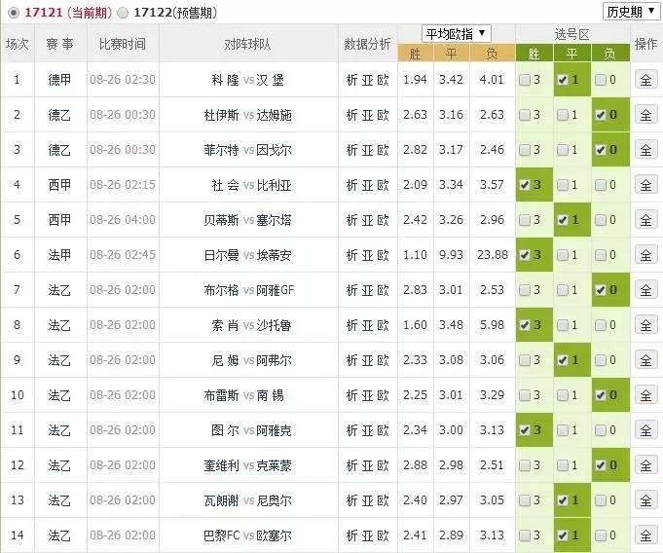
Task: Open 亚 link for 贝蒂斯 vs 塞尔塔
Action: 367,220
